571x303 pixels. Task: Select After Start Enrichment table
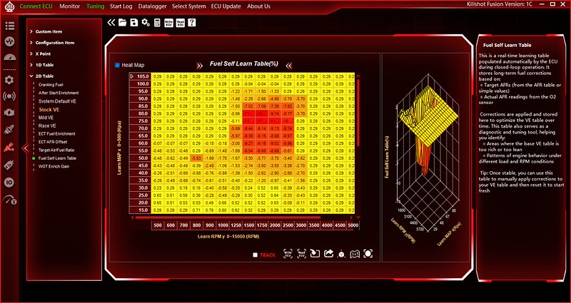click(x=59, y=93)
